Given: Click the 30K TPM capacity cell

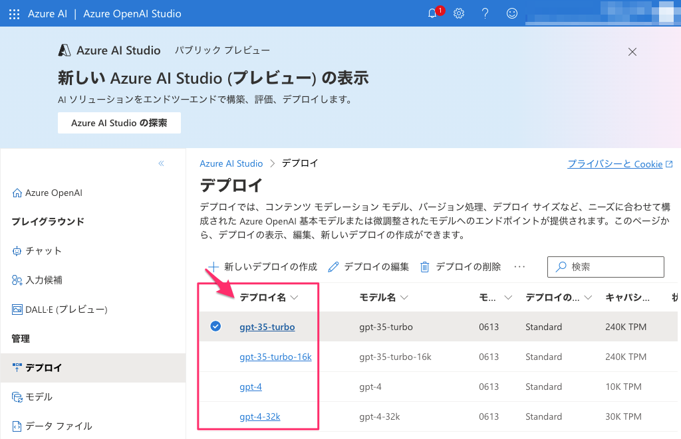Looking at the screenshot, I should point(624,417).
